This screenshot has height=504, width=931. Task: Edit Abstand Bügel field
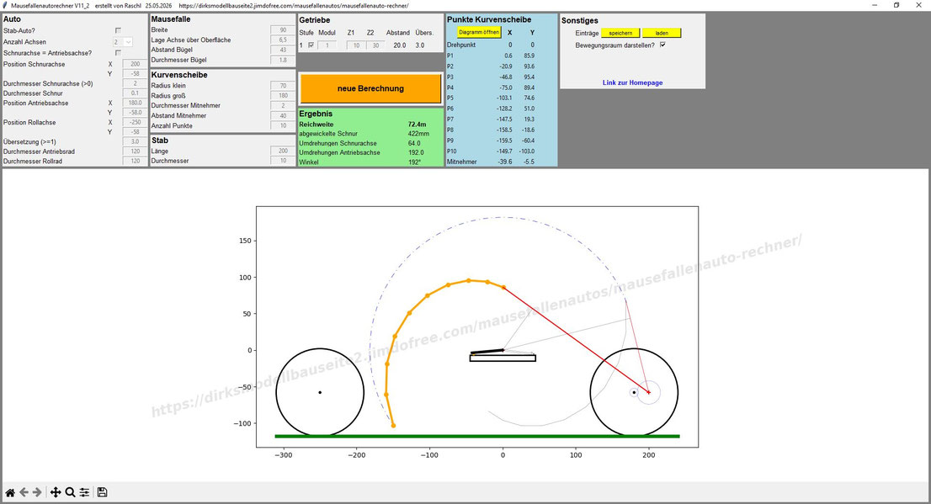[x=283, y=50]
